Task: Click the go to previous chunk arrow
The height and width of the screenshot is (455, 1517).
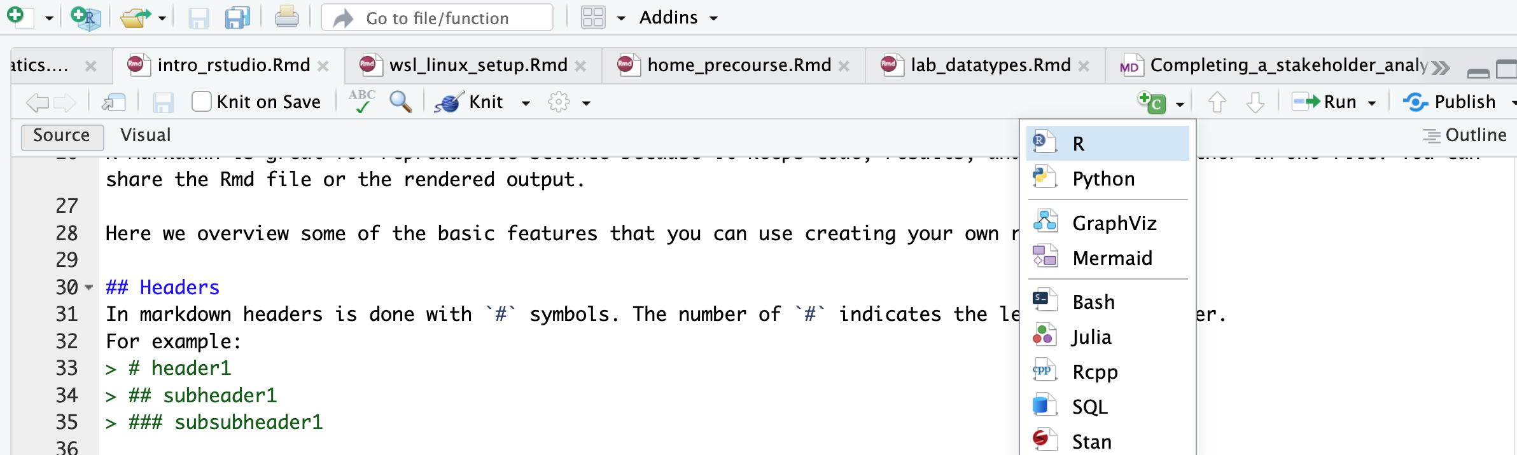Action: (x=1217, y=102)
